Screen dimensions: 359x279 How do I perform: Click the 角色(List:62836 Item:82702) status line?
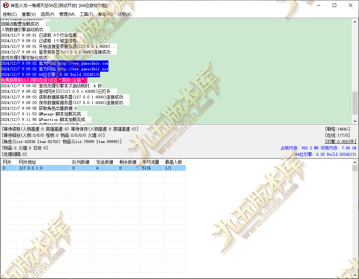(62, 142)
